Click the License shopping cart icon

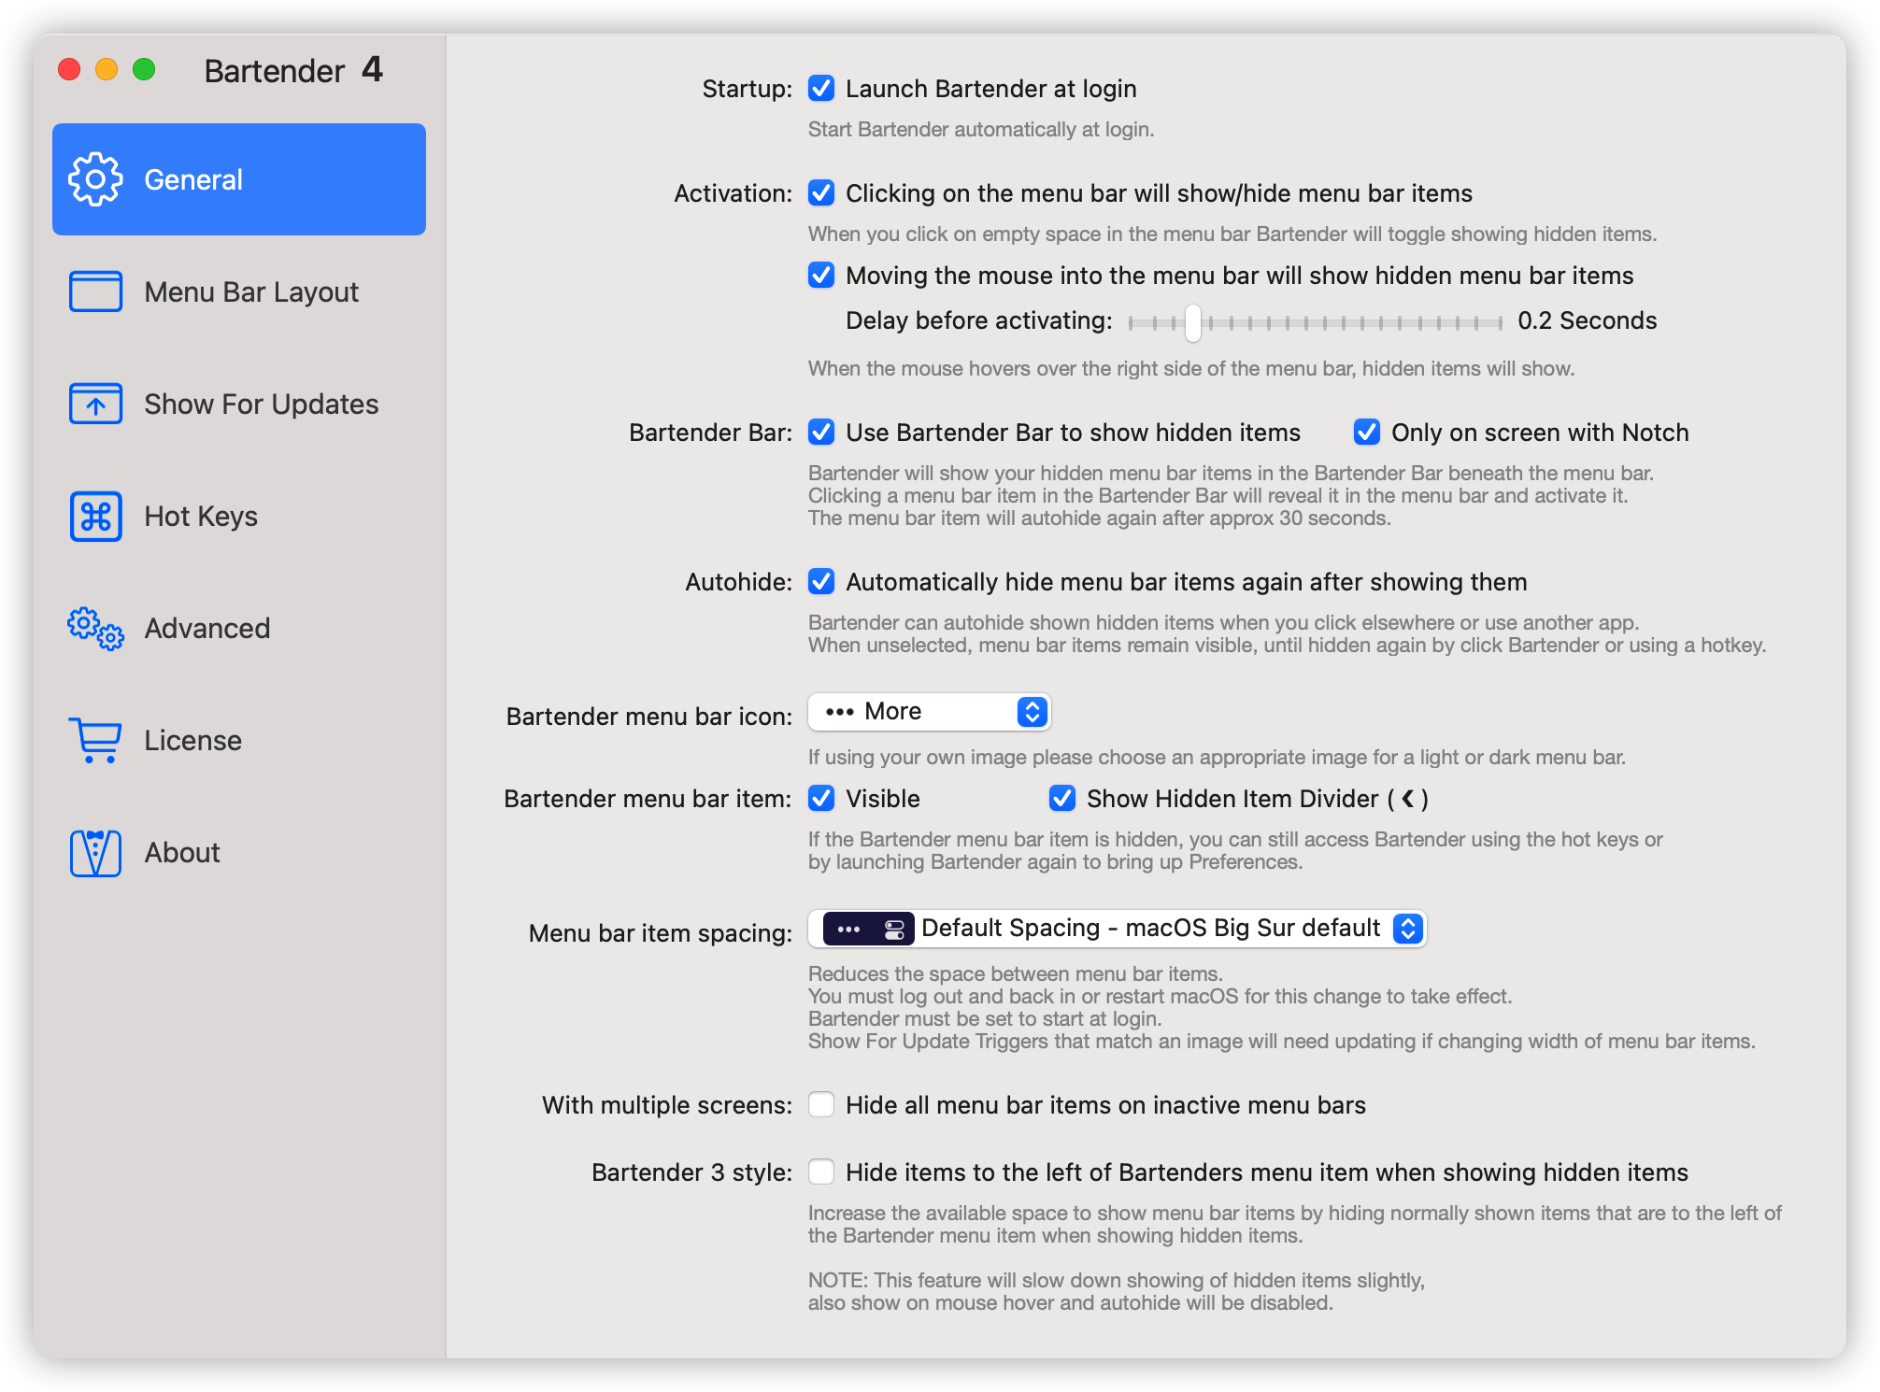(95, 740)
